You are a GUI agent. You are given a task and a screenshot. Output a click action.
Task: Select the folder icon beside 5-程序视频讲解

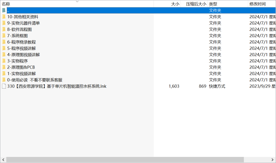(4, 48)
